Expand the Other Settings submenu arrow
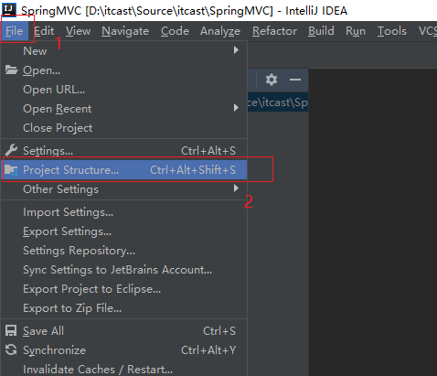The image size is (437, 376). pos(236,188)
